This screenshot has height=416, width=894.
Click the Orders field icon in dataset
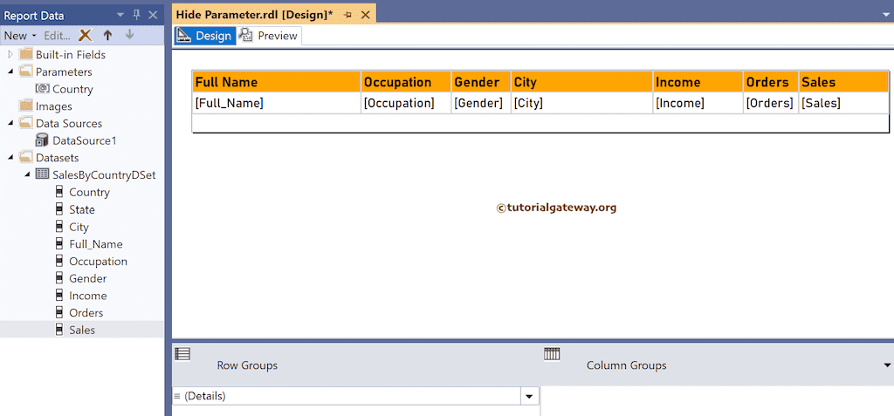pos(58,312)
